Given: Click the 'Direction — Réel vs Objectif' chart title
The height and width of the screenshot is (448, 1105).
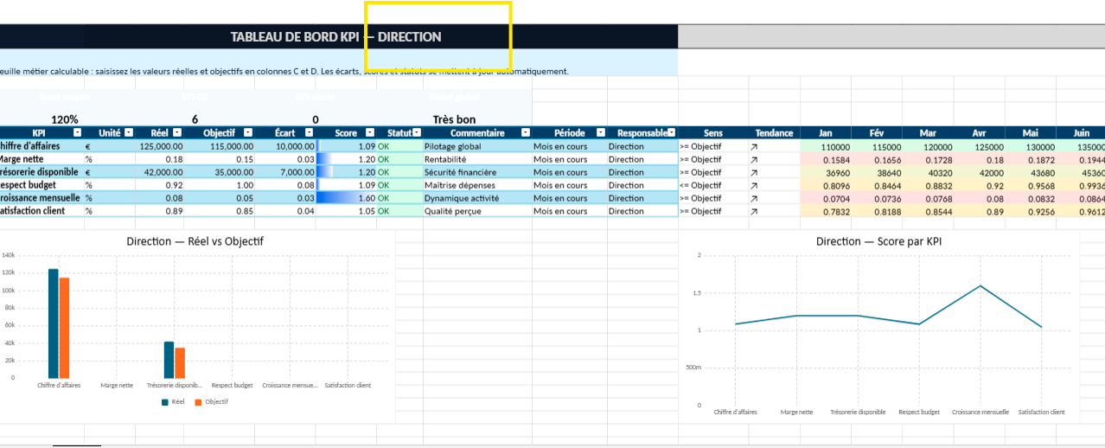Looking at the screenshot, I should coord(195,241).
